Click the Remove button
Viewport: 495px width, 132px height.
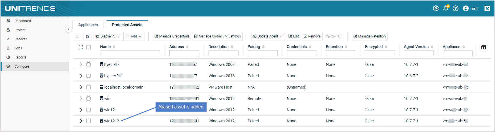coord(312,36)
